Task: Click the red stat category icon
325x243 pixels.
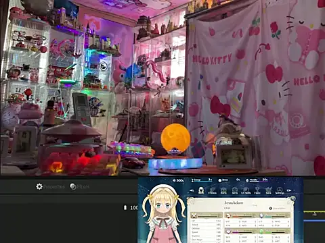Action: (228, 215)
